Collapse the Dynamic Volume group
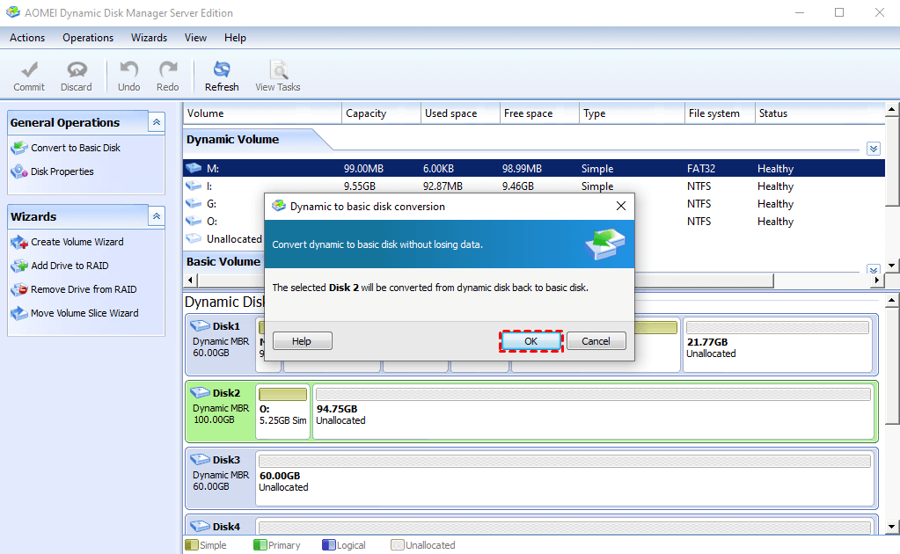Viewport: 900px width, 554px height. pyautogui.click(x=873, y=149)
